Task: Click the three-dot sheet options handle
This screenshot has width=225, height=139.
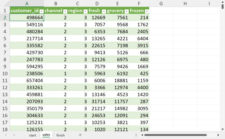Action: pyautogui.click(x=136, y=135)
